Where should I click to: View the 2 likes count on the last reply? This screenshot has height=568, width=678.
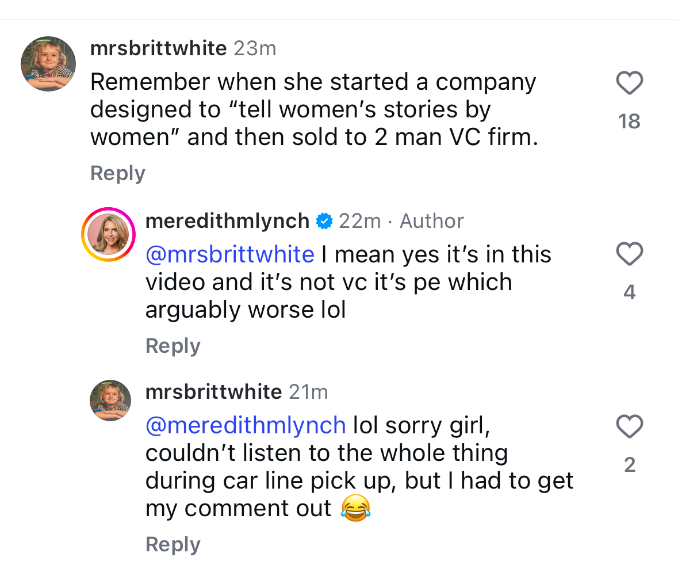[629, 465]
